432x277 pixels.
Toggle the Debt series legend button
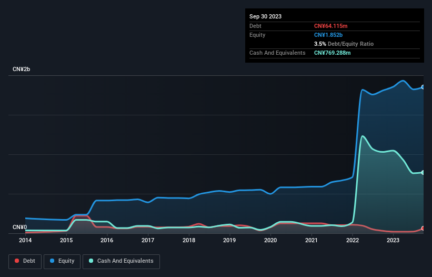[25, 261]
